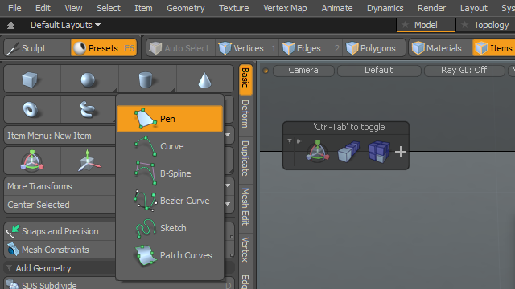Select the Cone primitive tool icon
The width and height of the screenshot is (515, 289).
click(205, 79)
